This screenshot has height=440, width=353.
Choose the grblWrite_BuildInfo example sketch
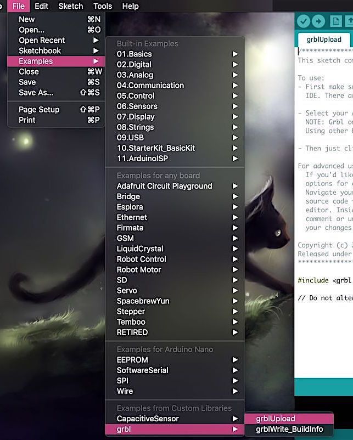(x=289, y=429)
